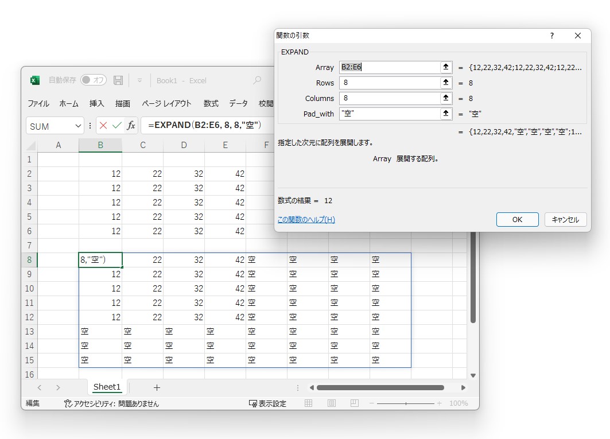The height and width of the screenshot is (439, 610).
Task: Click cell B8 being edited
Action: [100, 259]
